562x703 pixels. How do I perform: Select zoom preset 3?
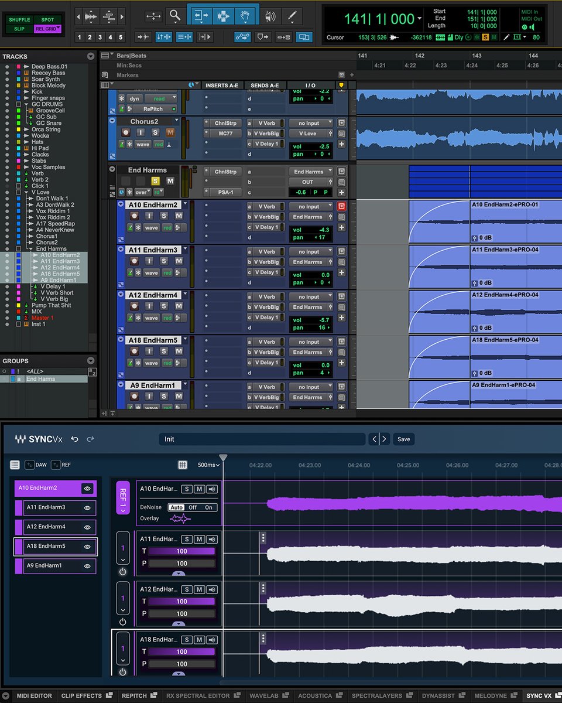point(100,37)
